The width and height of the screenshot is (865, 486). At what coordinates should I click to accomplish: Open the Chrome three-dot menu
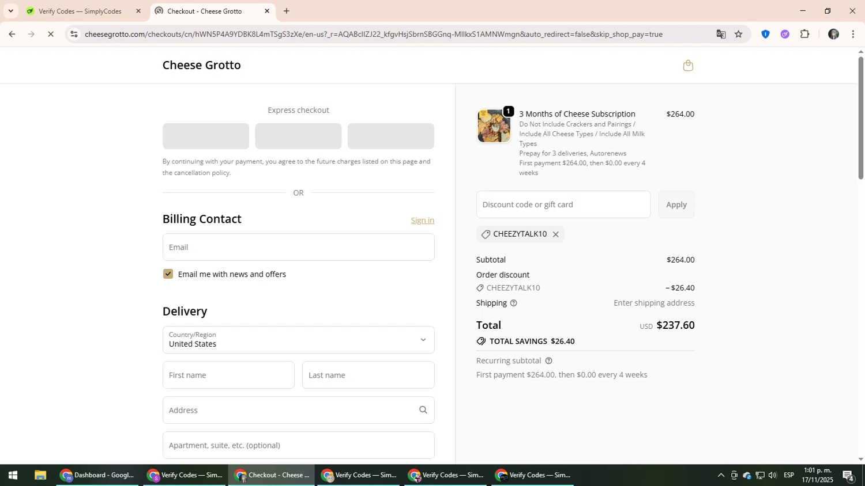[853, 34]
